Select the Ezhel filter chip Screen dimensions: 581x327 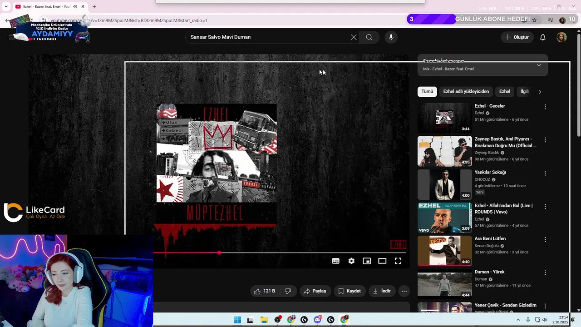pyautogui.click(x=505, y=92)
